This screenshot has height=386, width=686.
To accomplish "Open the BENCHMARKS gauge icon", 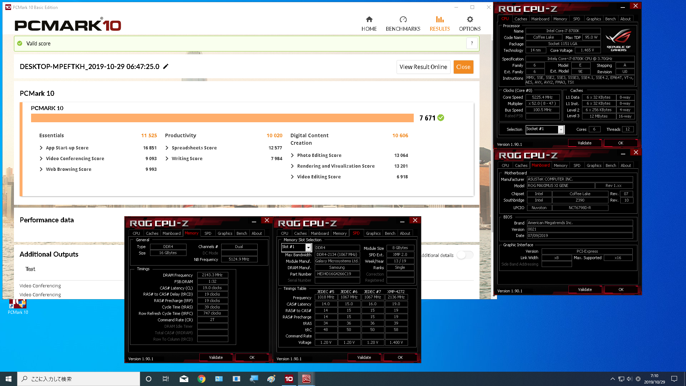I will [x=403, y=19].
